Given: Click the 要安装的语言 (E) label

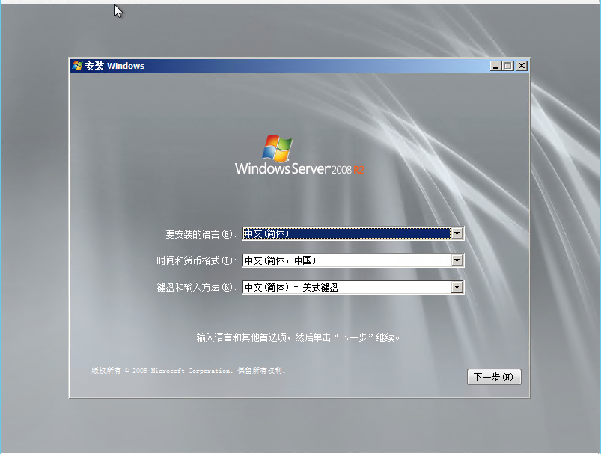Looking at the screenshot, I should pyautogui.click(x=201, y=234).
